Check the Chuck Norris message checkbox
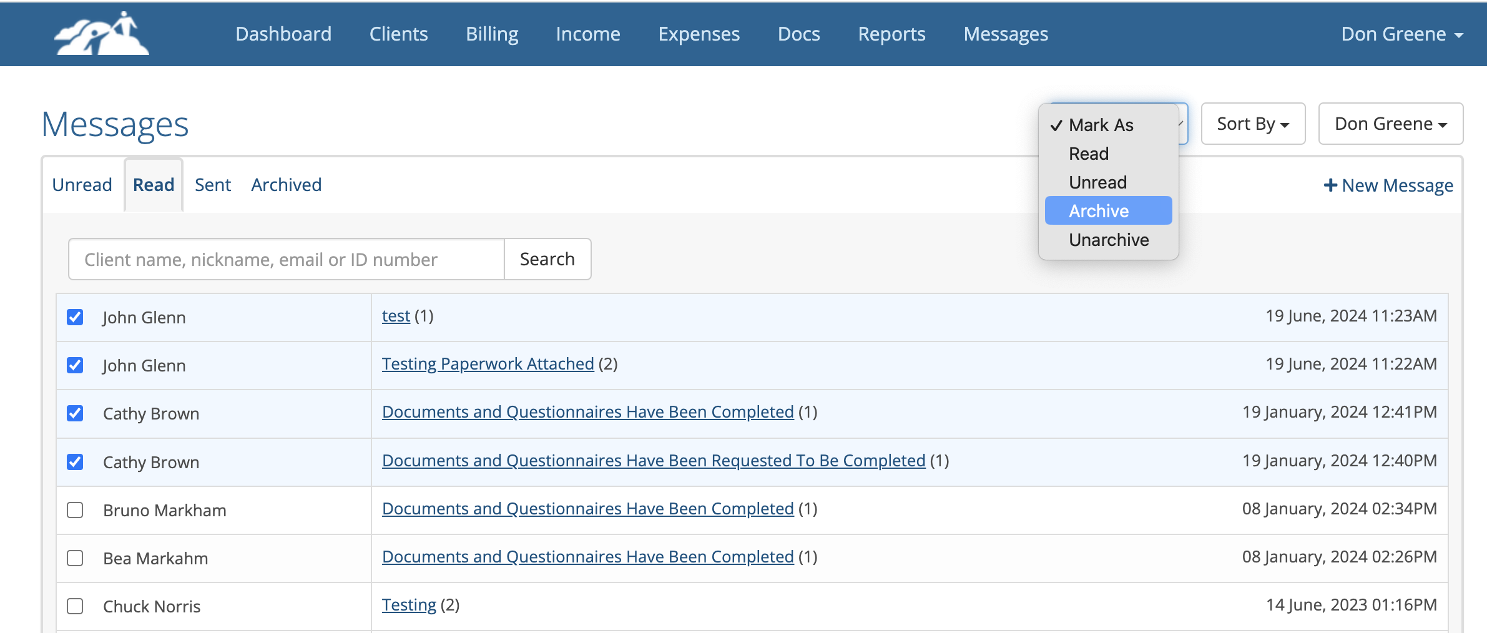1487x633 pixels. pos(75,606)
